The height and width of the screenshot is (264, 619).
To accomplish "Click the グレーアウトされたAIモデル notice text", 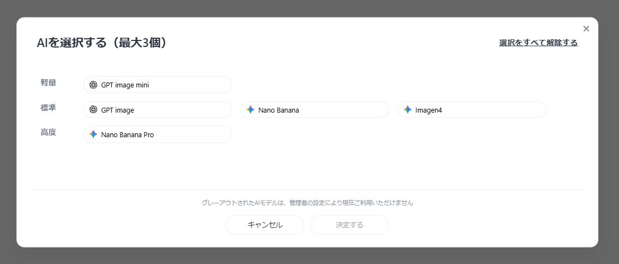I will point(307,203).
